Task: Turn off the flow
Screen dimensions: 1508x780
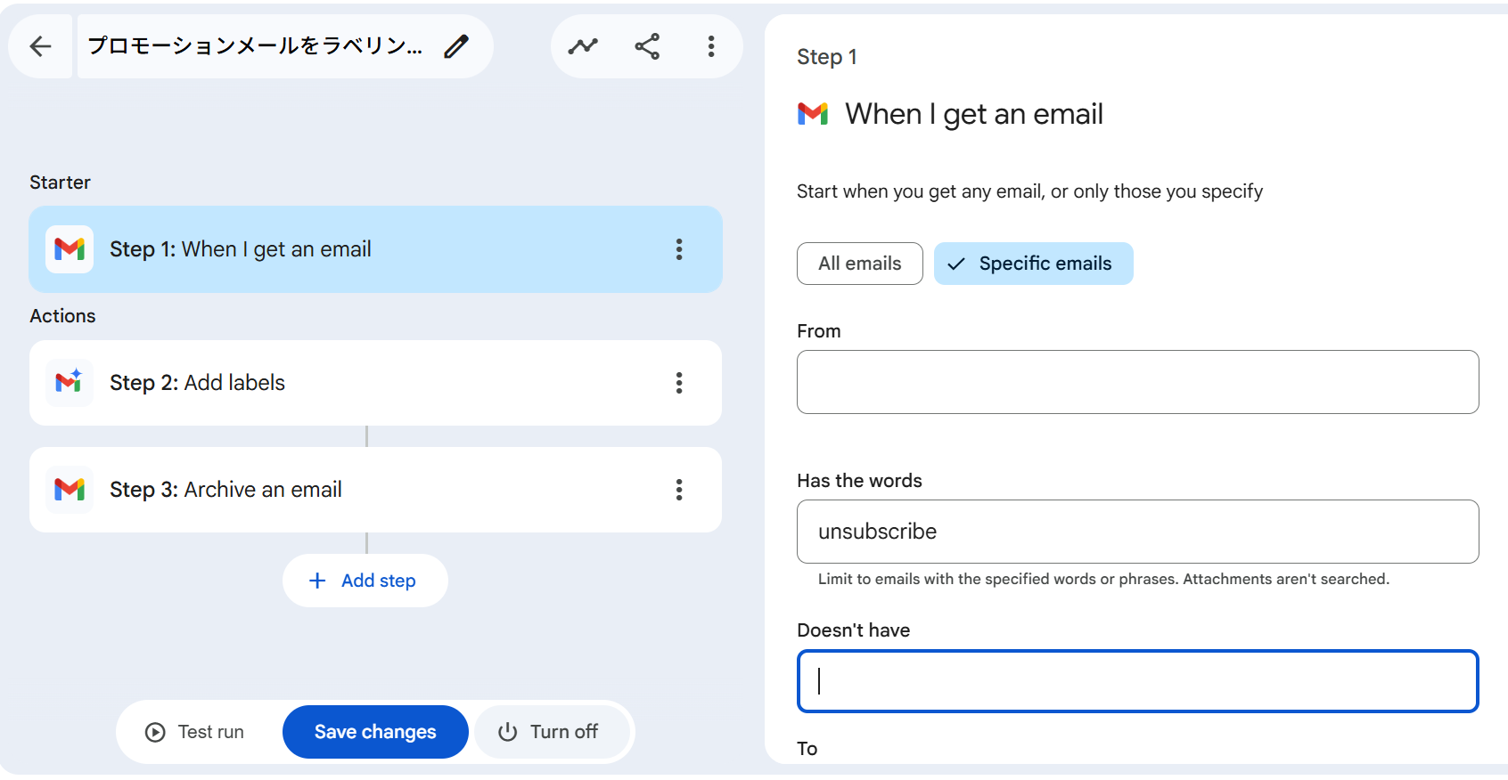Action: [548, 732]
